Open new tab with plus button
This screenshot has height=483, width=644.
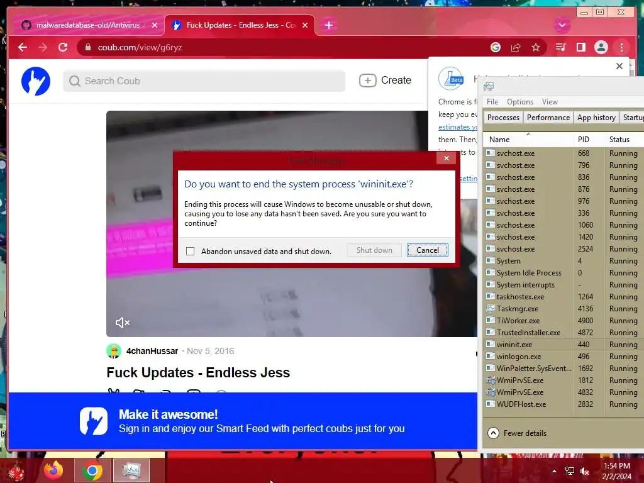click(x=328, y=25)
